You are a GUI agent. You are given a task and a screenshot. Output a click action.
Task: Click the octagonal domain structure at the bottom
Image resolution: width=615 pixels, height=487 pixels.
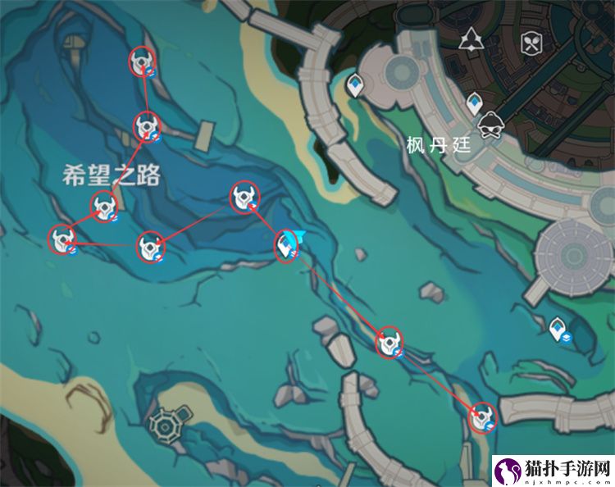click(x=166, y=424)
